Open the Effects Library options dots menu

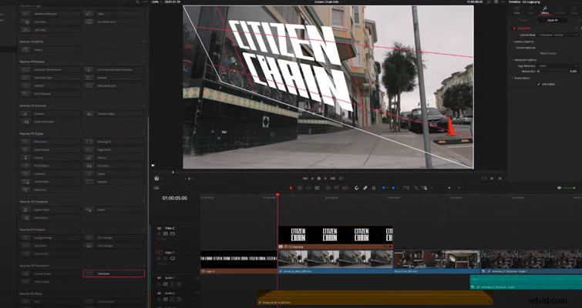(x=145, y=2)
